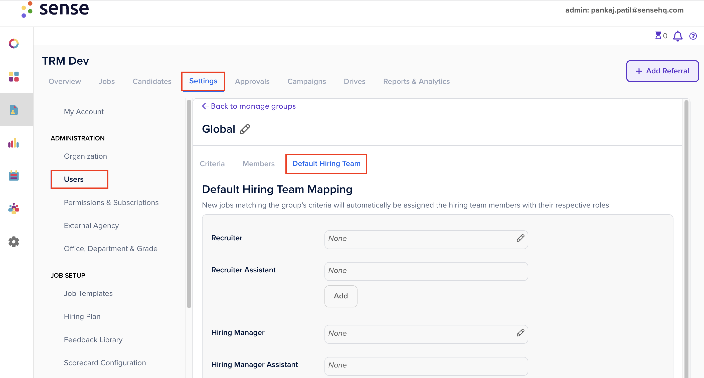704x378 pixels.
Task: Open the bar chart analytics icon in sidebar
Action: coord(14,143)
